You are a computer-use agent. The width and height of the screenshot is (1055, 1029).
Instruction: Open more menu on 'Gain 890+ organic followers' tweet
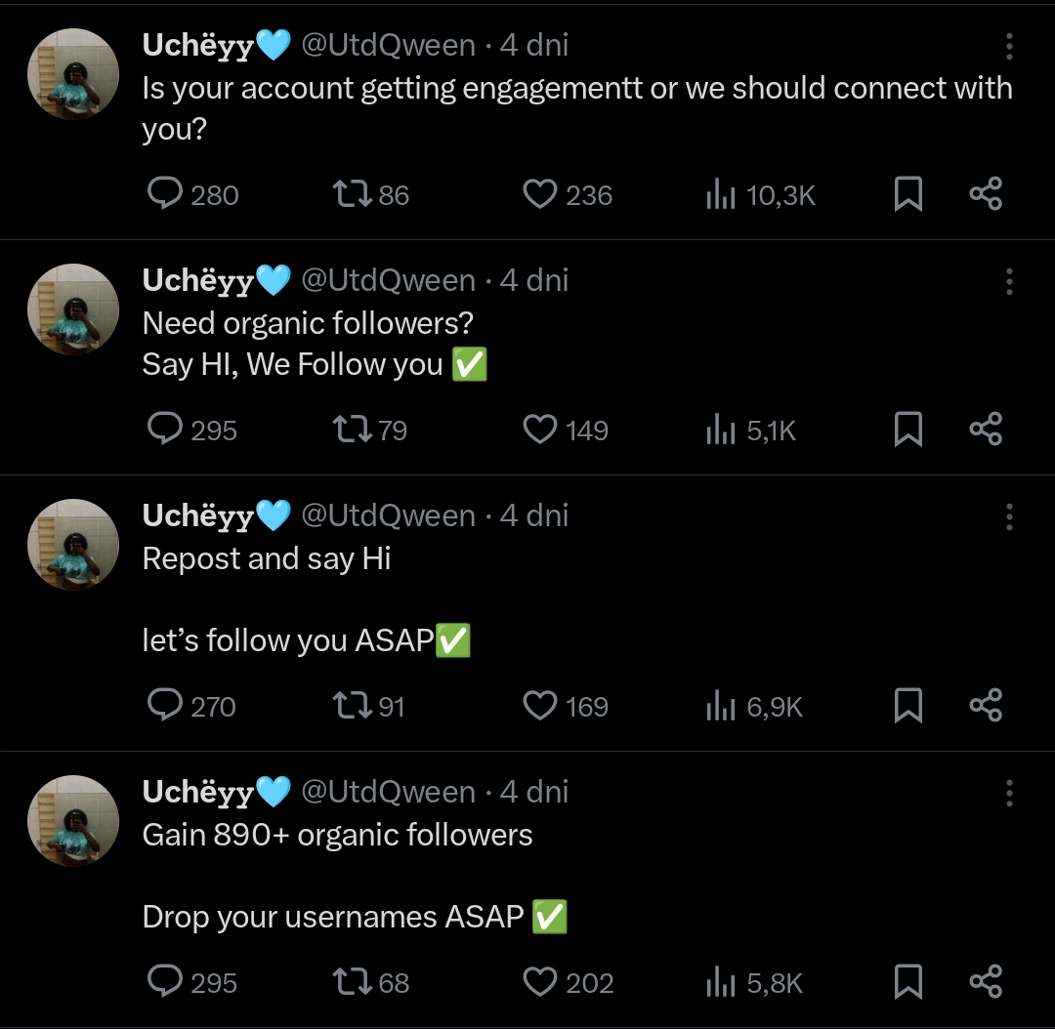click(1009, 794)
